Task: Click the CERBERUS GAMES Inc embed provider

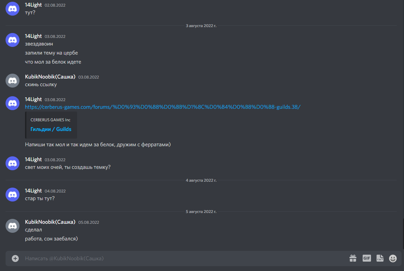Action: (50, 120)
